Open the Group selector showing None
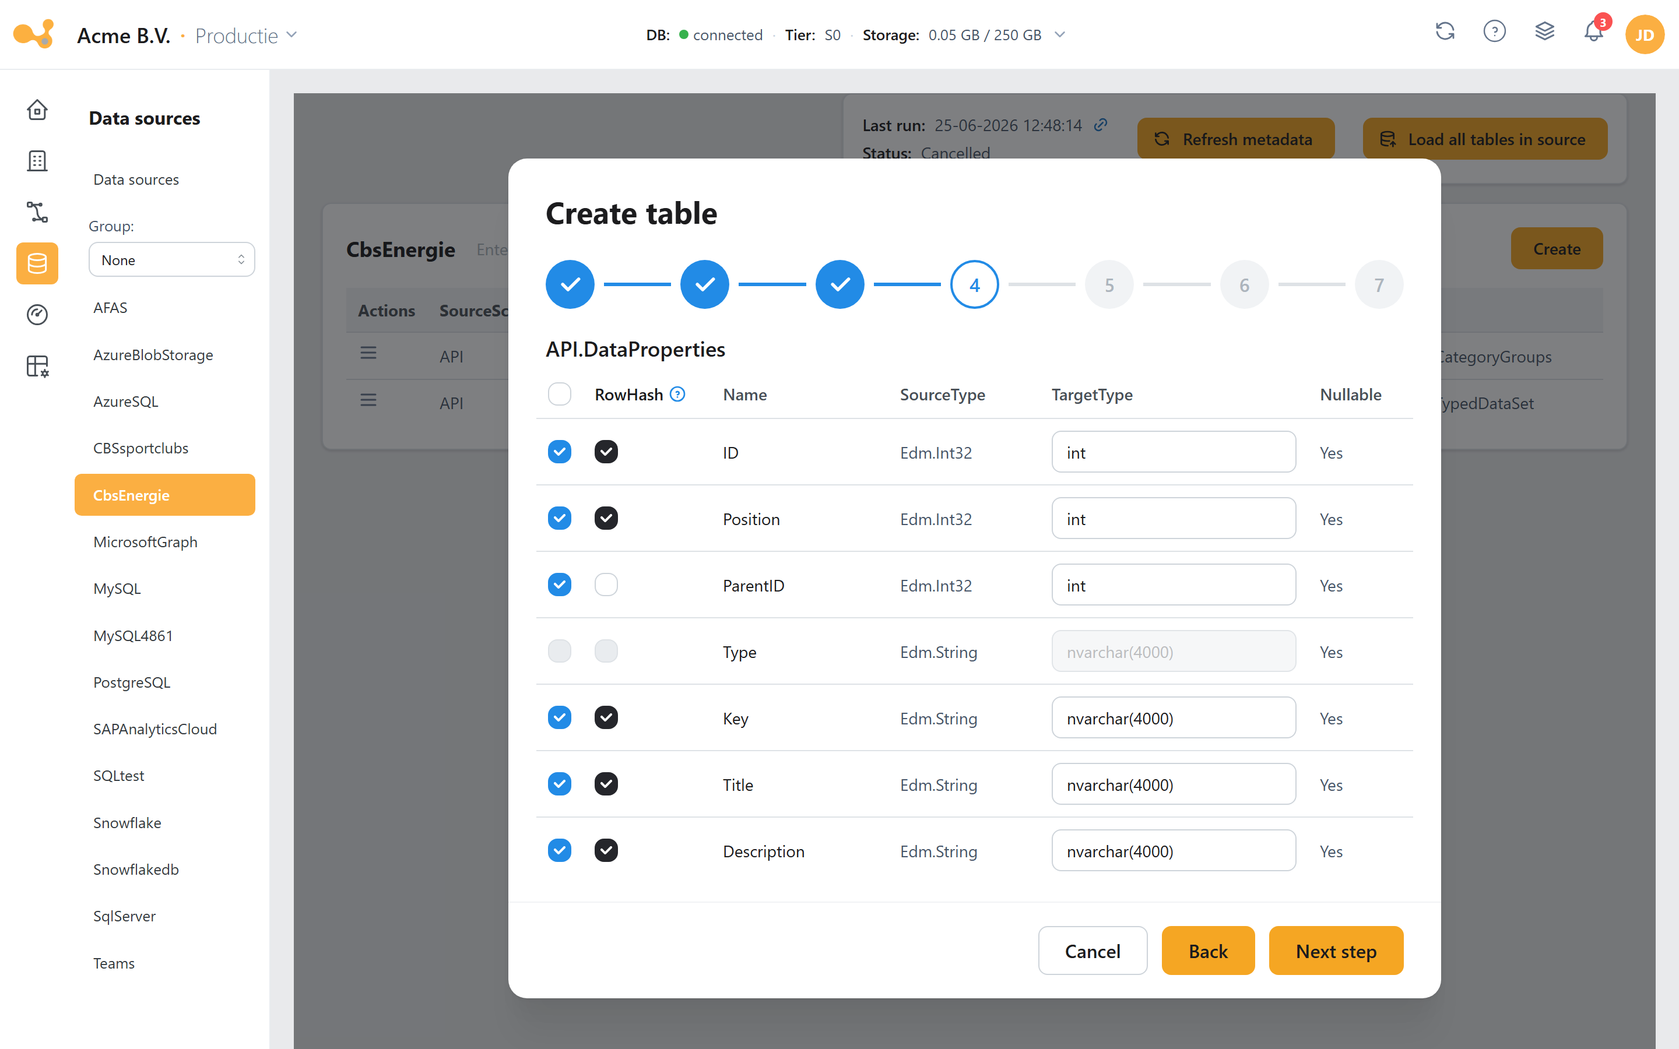Image resolution: width=1679 pixels, height=1049 pixels. pos(171,259)
